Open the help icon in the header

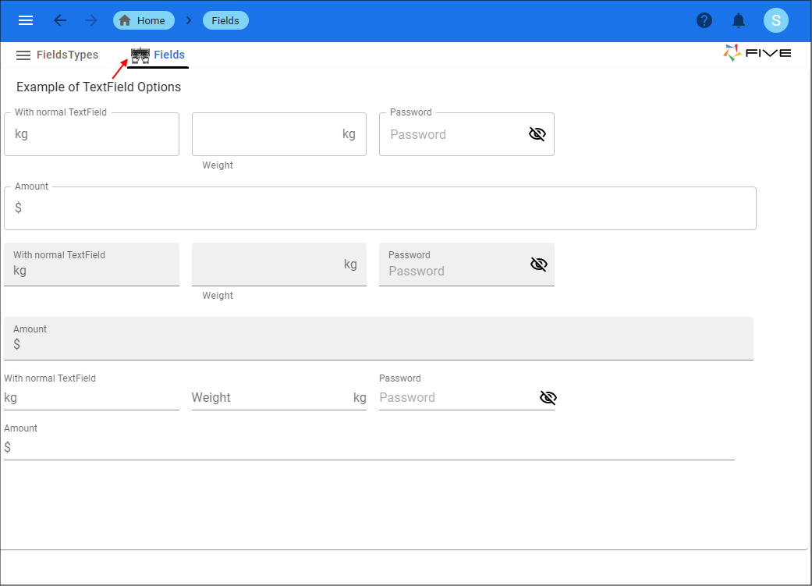[704, 20]
